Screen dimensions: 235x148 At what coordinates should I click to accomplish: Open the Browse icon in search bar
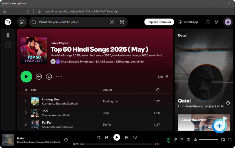tap(122, 22)
